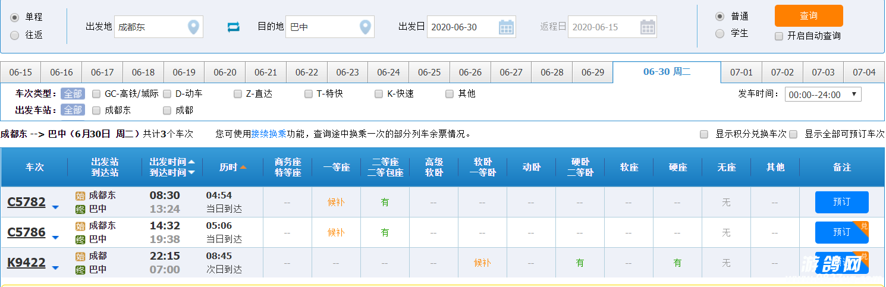Select 全部 for departure station
886x287 pixels.
73,110
